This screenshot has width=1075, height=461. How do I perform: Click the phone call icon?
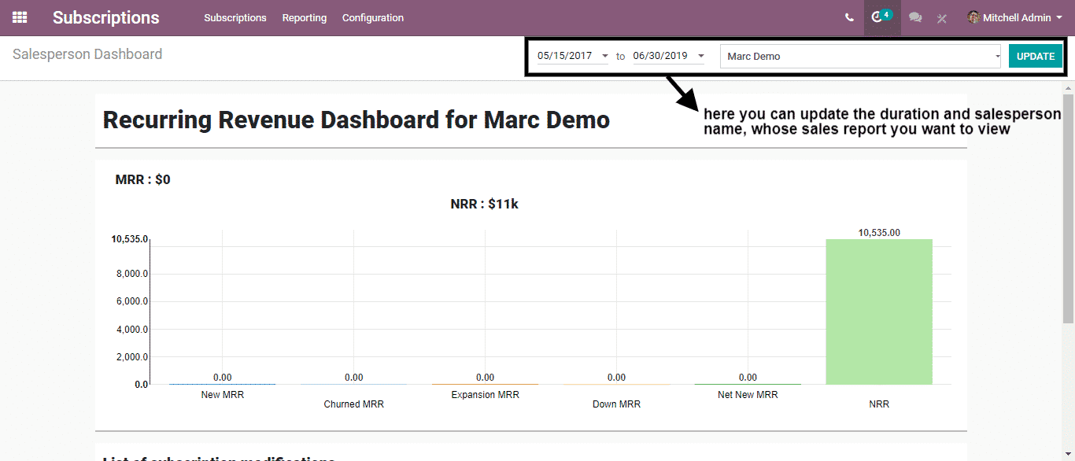849,17
